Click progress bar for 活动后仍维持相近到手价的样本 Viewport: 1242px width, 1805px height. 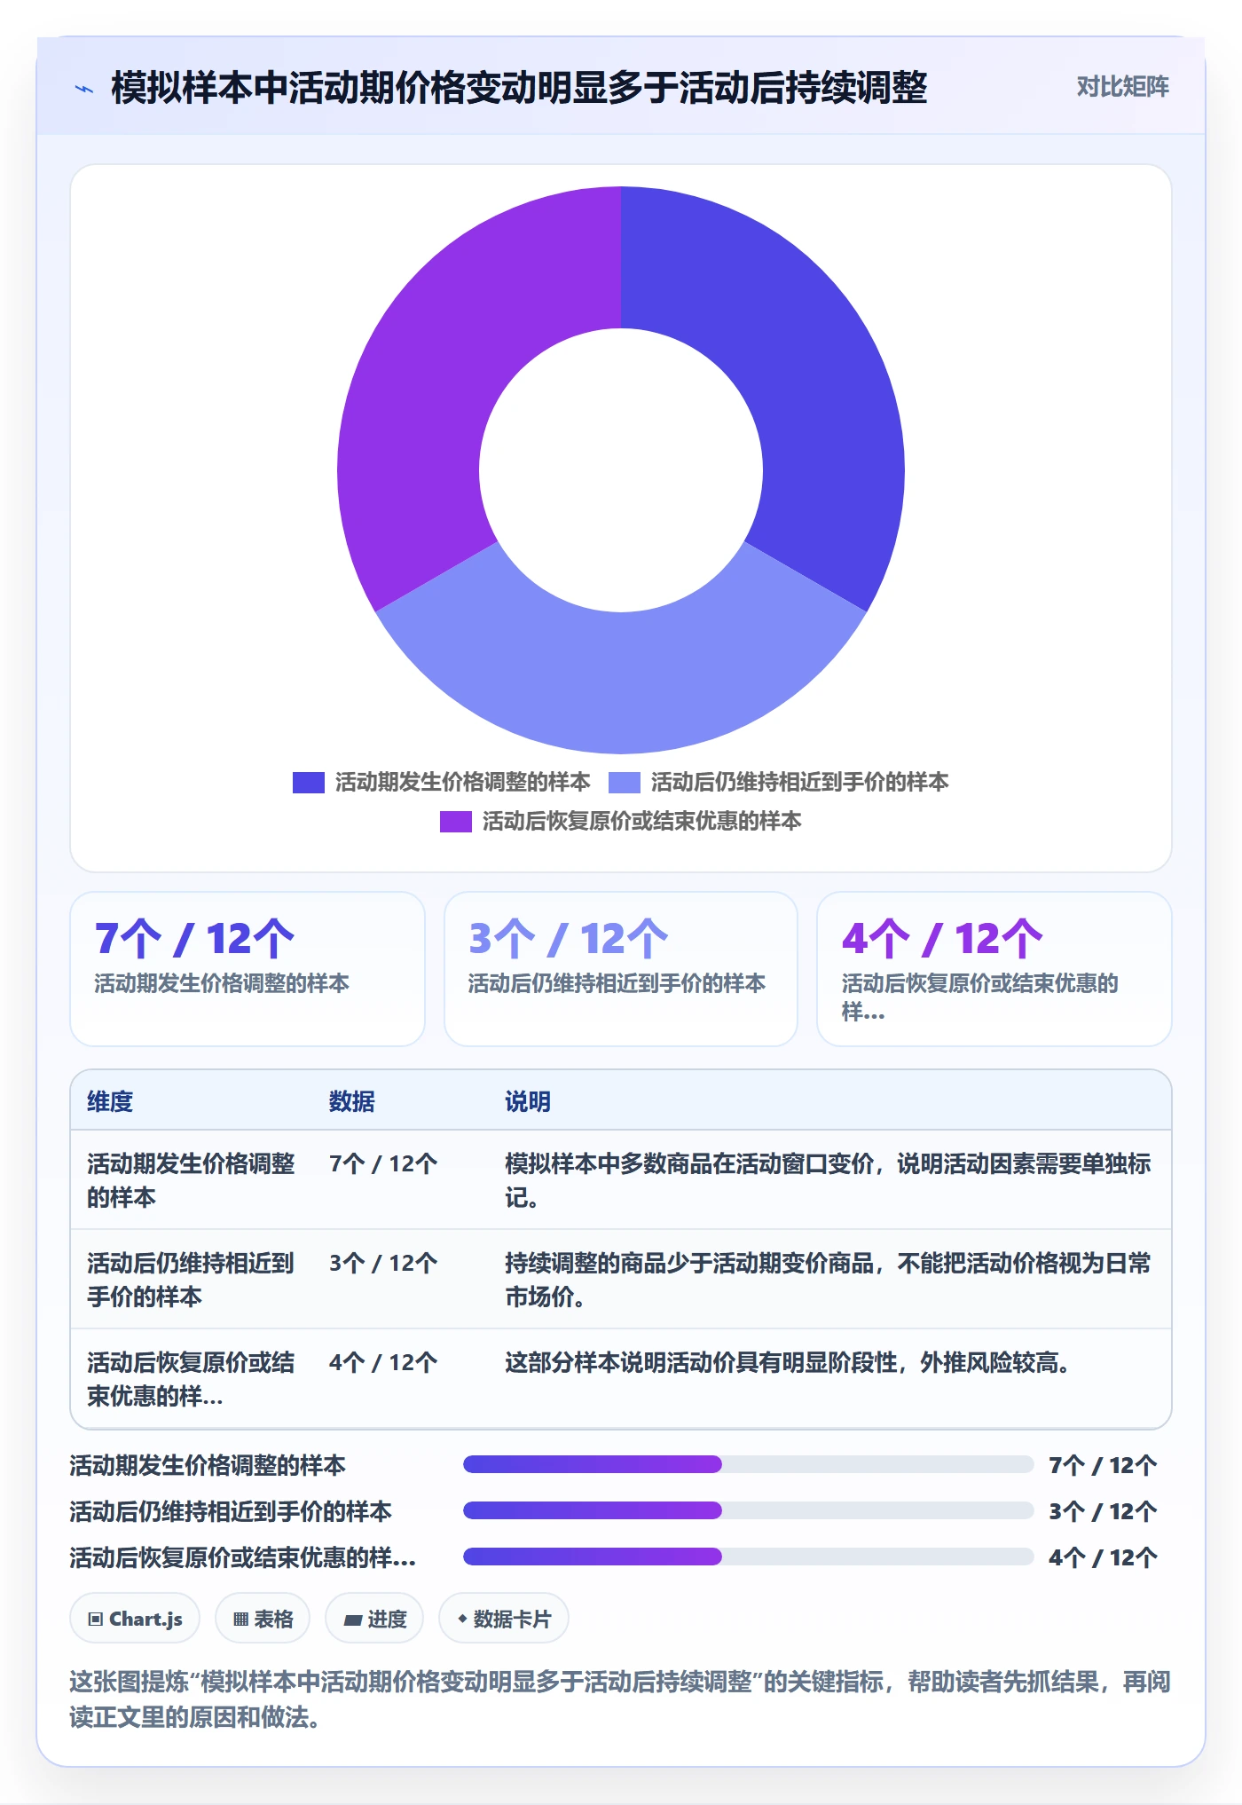click(x=748, y=1510)
